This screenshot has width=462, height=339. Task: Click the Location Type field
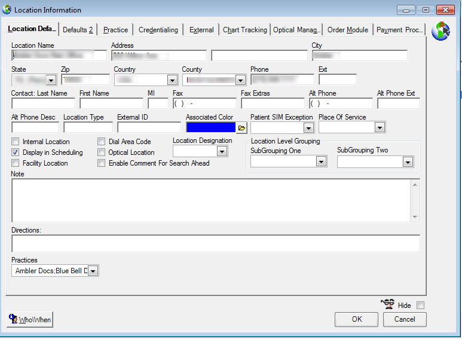(88, 127)
